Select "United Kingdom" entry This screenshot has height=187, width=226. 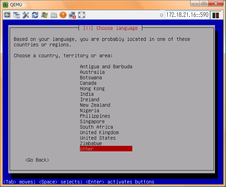tap(106, 132)
